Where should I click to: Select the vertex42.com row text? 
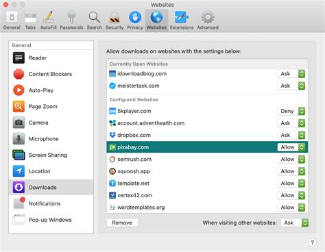[x=134, y=195]
